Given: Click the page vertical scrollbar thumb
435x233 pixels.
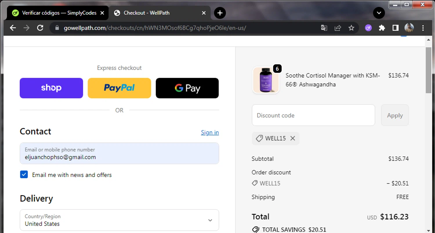Looking at the screenshot, I should point(429,70).
